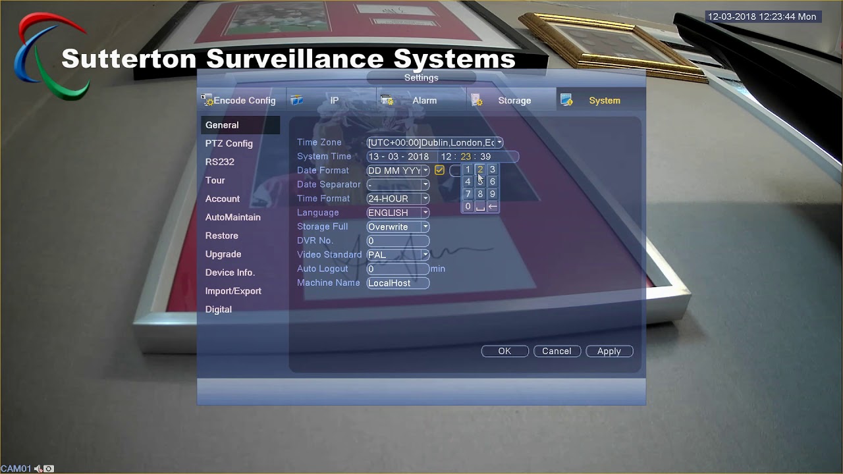Click the Storage tab icon
Viewport: 843px width, 474px height.
(x=477, y=100)
